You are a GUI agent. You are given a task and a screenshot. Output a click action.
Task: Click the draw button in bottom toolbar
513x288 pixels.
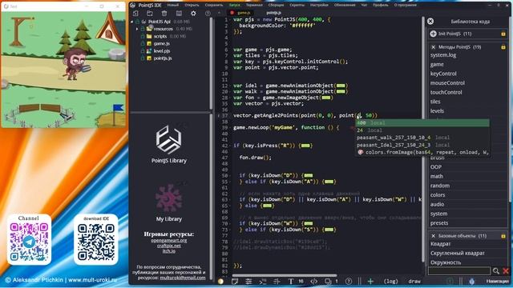point(414,281)
